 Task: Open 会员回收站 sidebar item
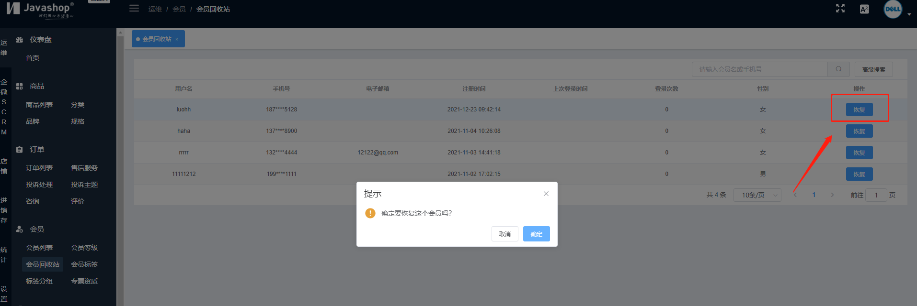coord(43,264)
